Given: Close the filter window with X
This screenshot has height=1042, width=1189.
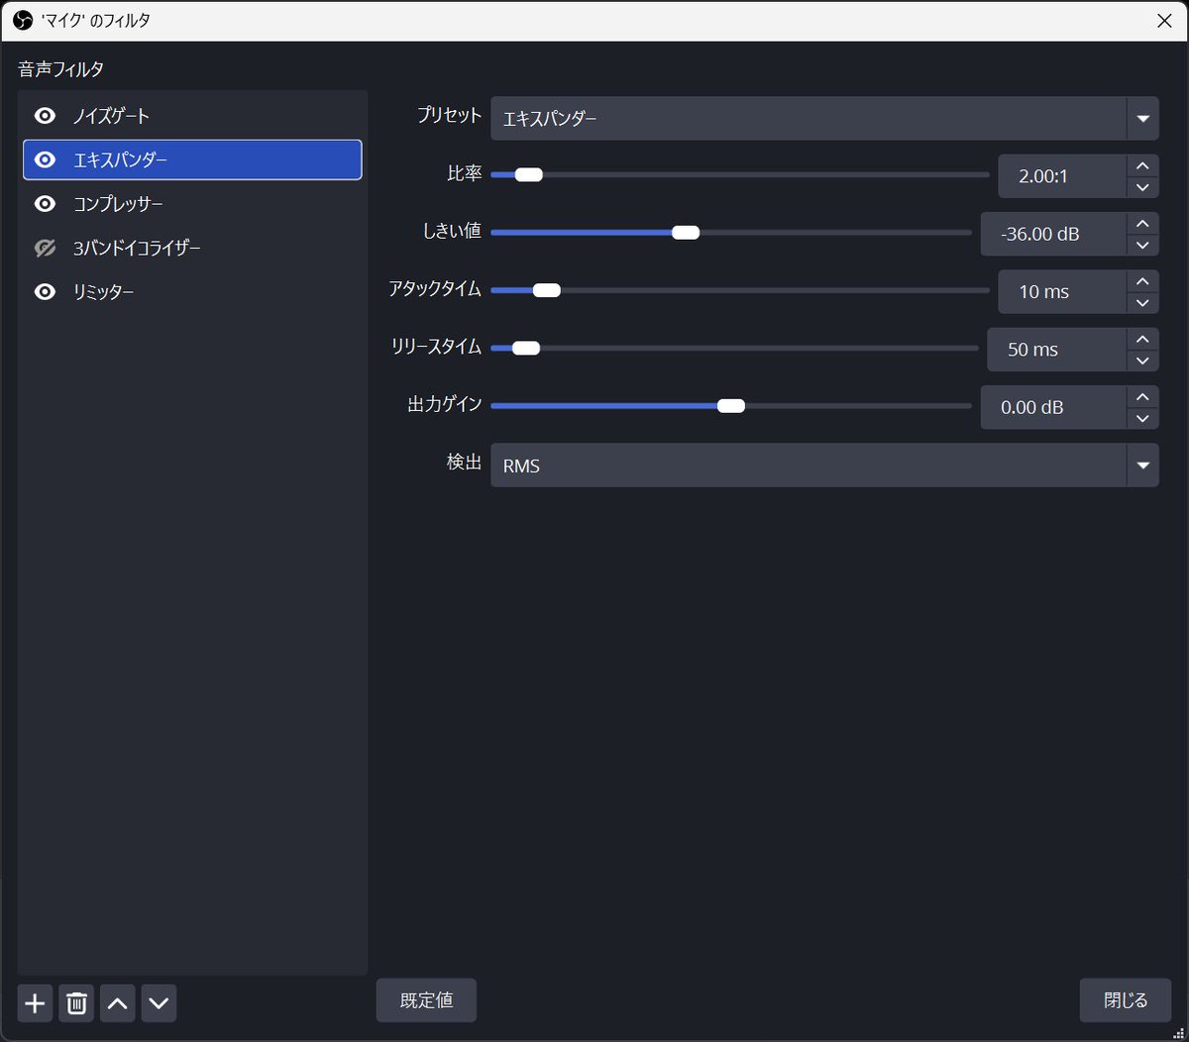Looking at the screenshot, I should 1164,21.
